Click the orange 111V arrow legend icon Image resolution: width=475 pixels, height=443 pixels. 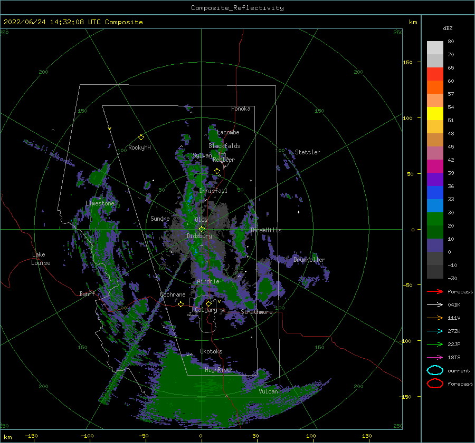(435, 318)
